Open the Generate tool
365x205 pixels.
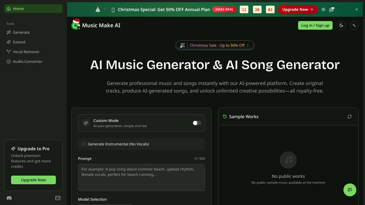point(33,32)
